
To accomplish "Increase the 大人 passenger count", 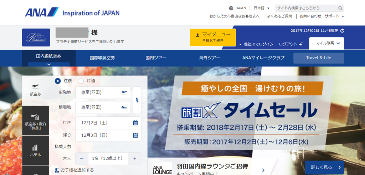I will (134, 159).
